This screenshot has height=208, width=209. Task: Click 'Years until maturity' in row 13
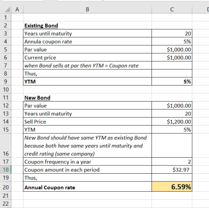pyautogui.click(x=87, y=114)
